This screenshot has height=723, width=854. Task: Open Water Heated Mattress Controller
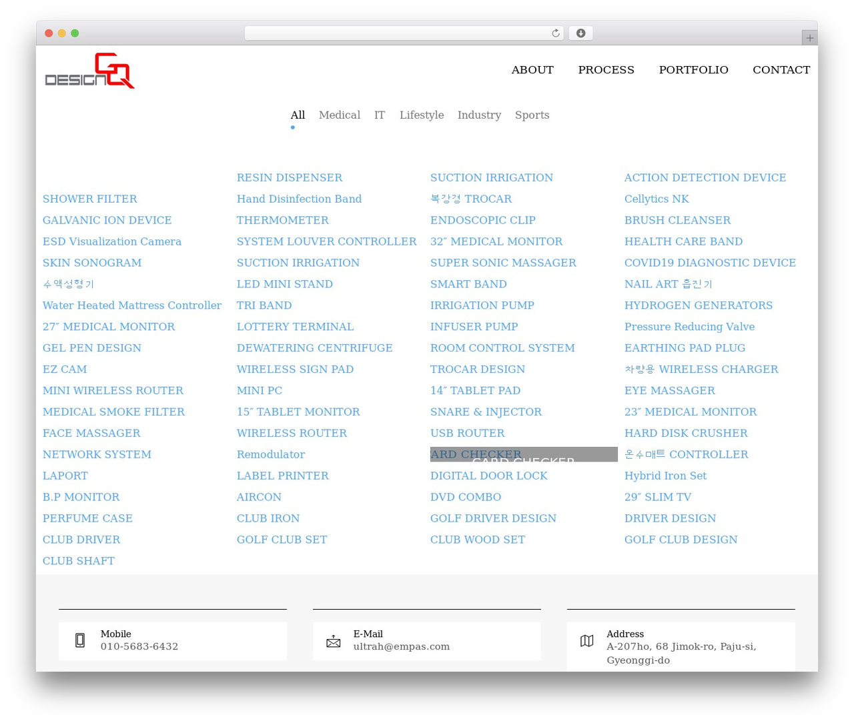click(x=132, y=305)
